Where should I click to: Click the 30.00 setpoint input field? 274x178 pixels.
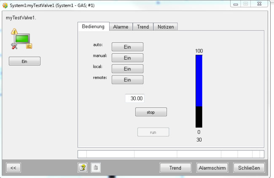coord(135,98)
